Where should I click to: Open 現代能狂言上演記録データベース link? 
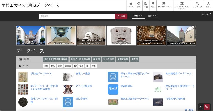[x=180, y=88]
